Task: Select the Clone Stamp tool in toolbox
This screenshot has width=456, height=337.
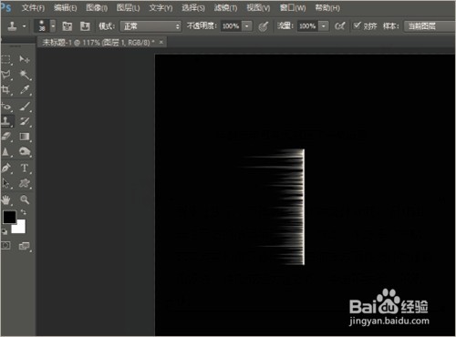Action: pos(6,121)
